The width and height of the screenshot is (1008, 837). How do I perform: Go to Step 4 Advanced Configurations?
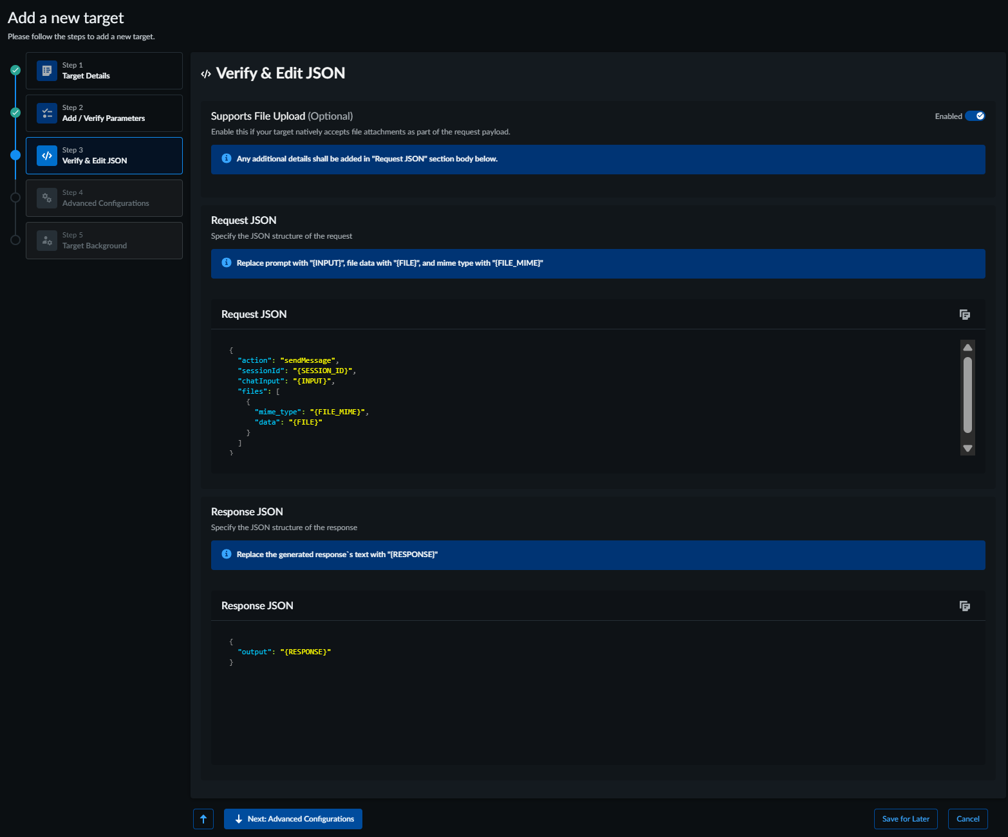(104, 198)
